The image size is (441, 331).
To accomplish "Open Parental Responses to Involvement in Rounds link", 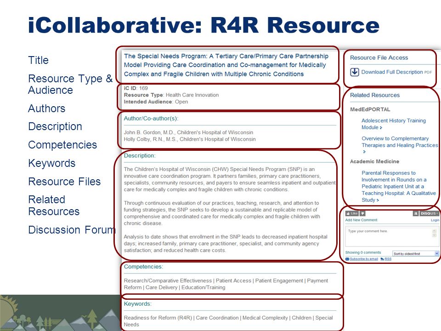I will point(399,186).
